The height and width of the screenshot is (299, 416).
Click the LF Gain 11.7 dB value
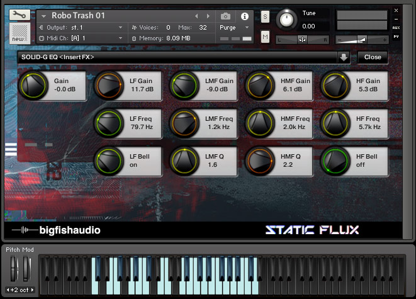coord(142,89)
